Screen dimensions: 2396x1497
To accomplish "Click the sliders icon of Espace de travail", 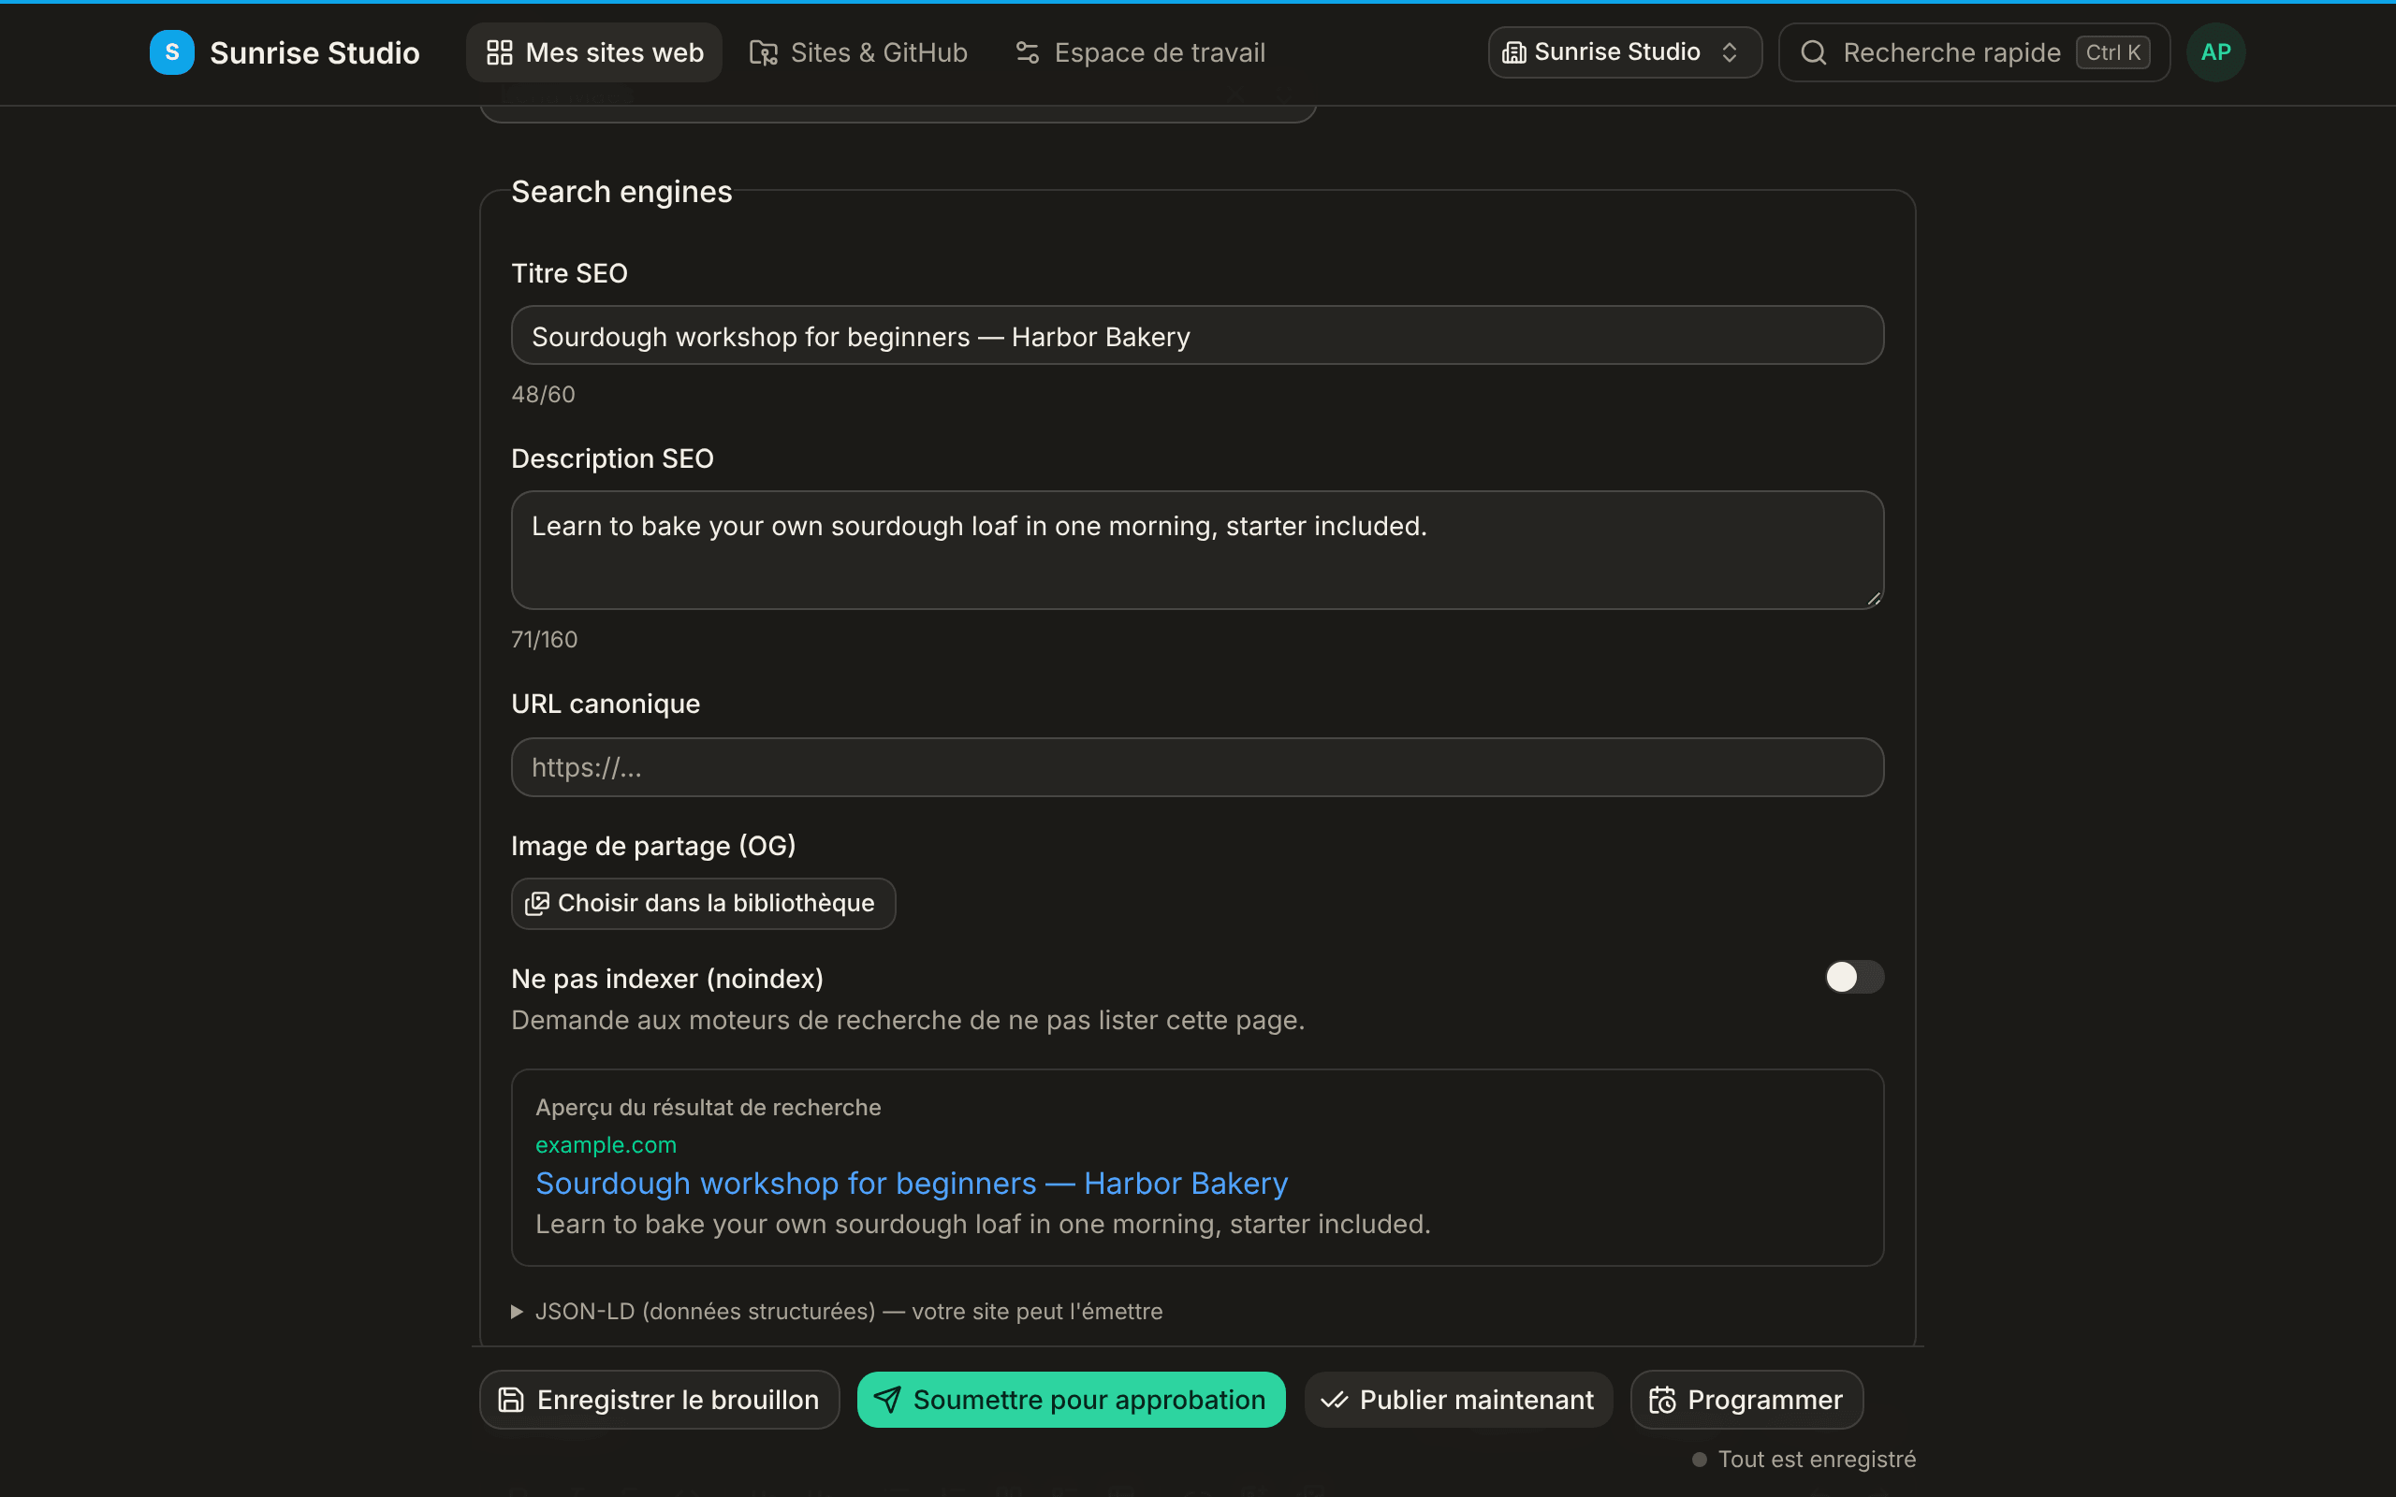I will click(1028, 52).
